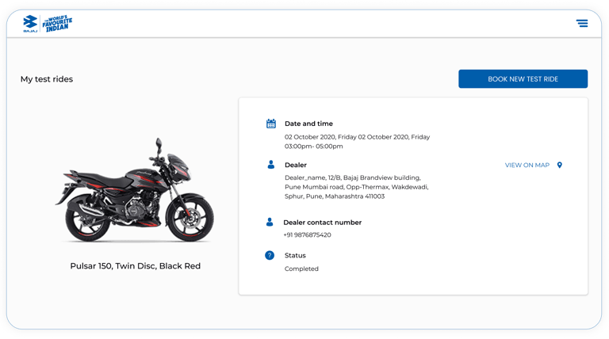Click the person icon beside Dealer contact number
This screenshot has height=339, width=609.
click(x=270, y=222)
